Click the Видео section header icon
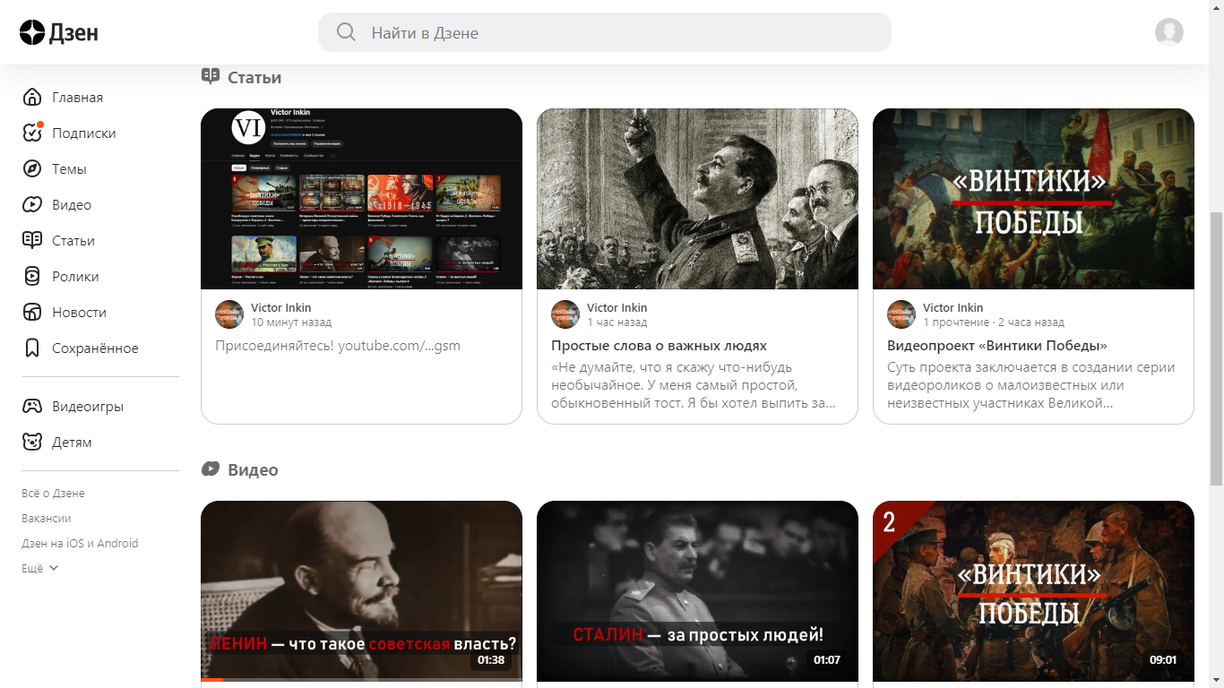The height and width of the screenshot is (688, 1224). coord(211,469)
